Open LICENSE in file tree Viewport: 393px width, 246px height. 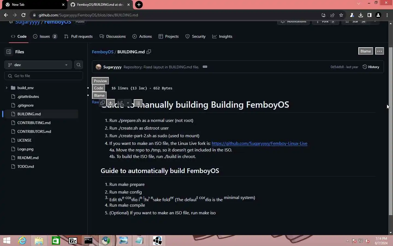[x=24, y=140]
